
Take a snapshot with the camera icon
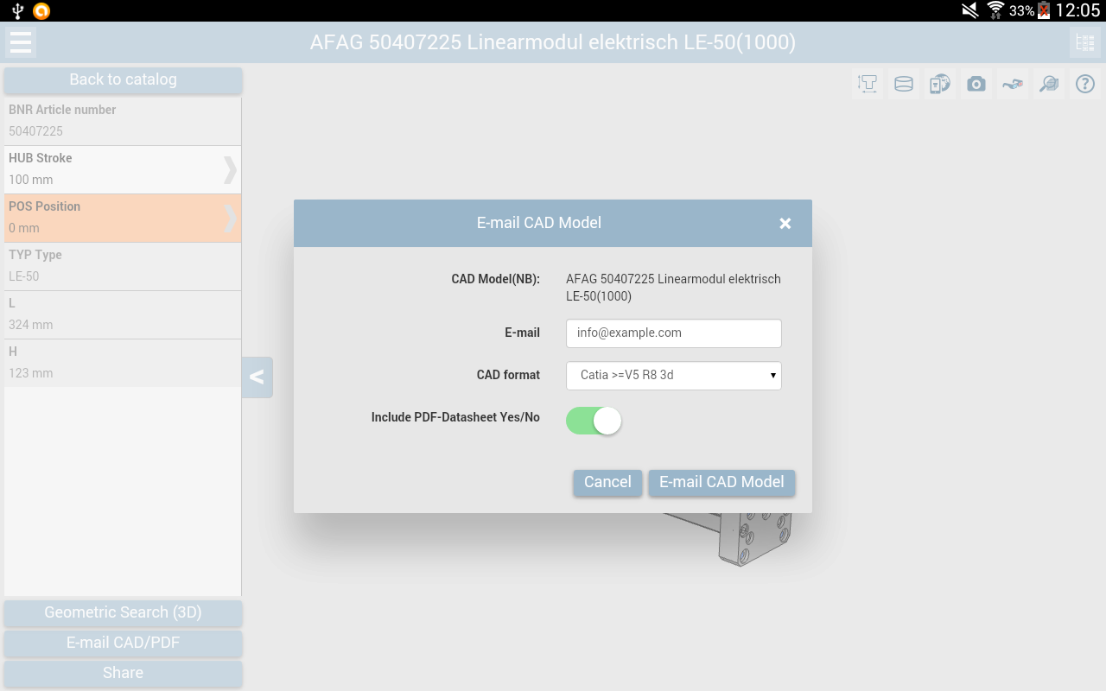tap(976, 84)
